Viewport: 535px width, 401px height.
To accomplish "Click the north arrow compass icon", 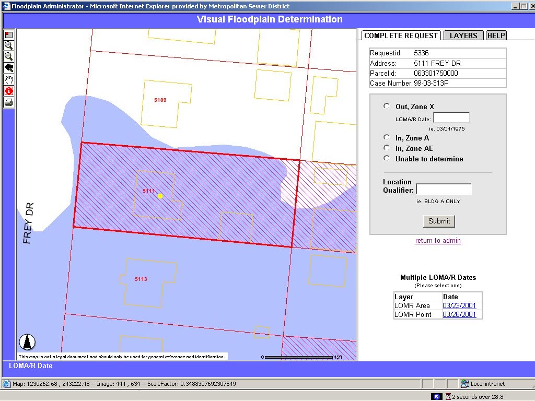I will [27, 342].
